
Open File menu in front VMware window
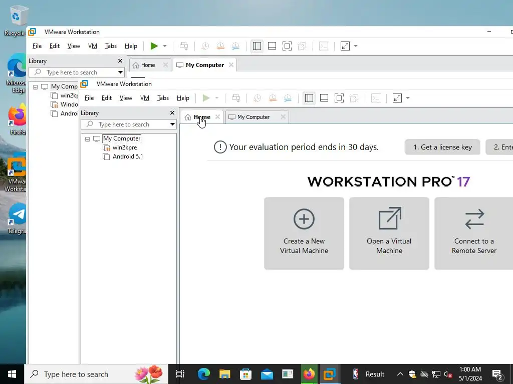coord(89,98)
